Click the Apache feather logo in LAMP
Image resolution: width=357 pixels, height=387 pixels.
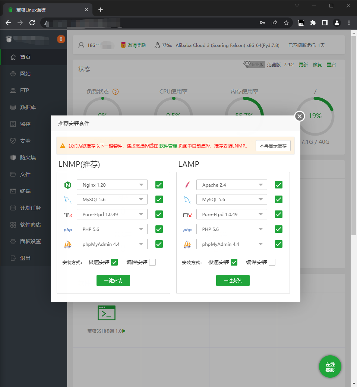(x=187, y=185)
